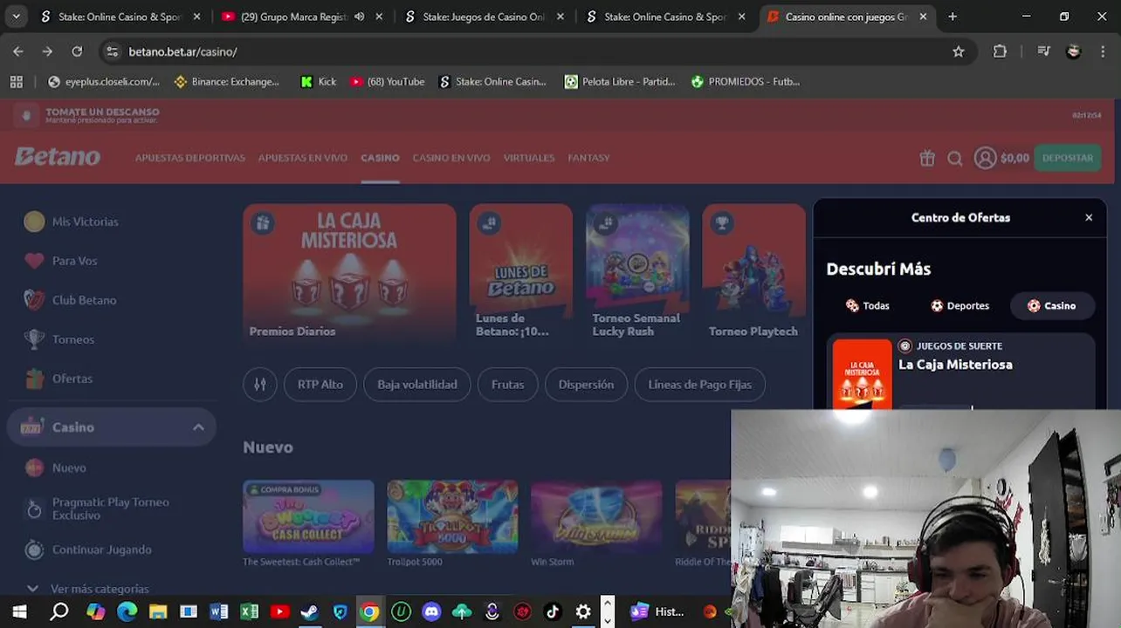Open the Chrome media control icon
Viewport: 1121px width, 628px height.
1043,51
